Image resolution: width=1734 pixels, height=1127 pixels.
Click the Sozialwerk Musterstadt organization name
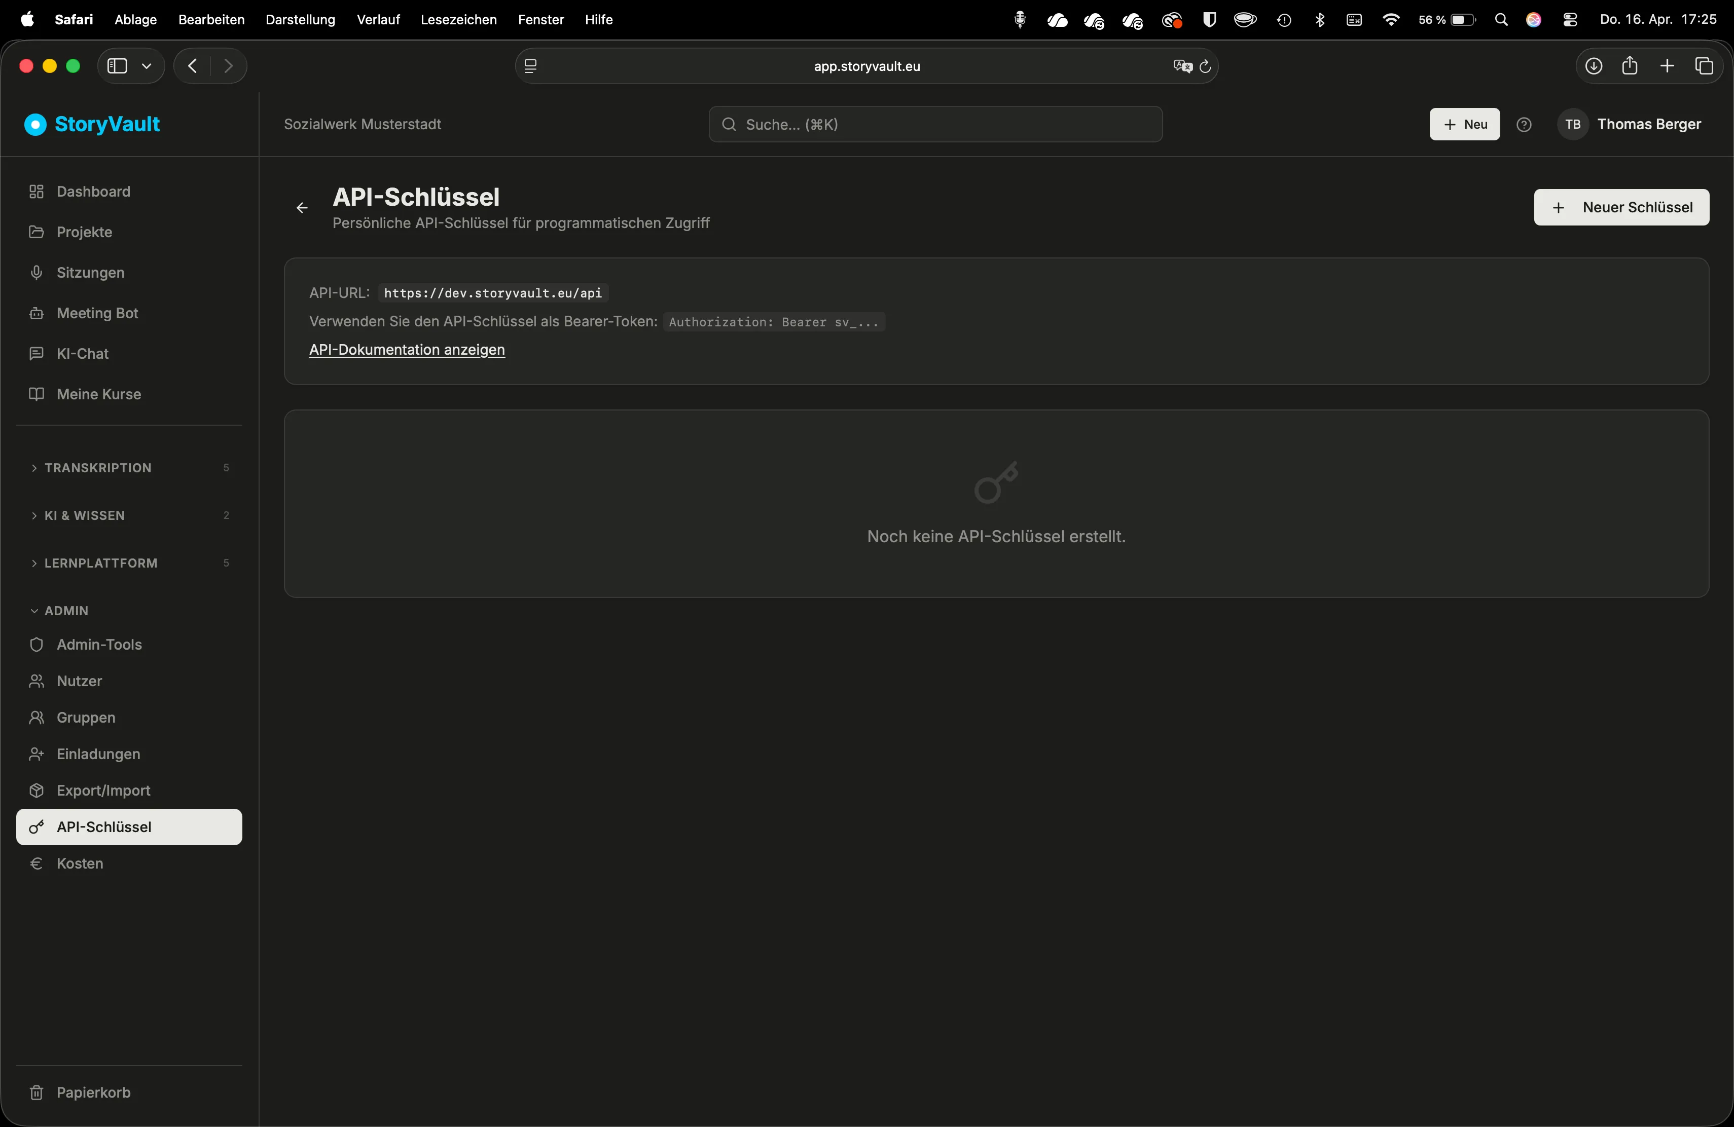click(362, 125)
